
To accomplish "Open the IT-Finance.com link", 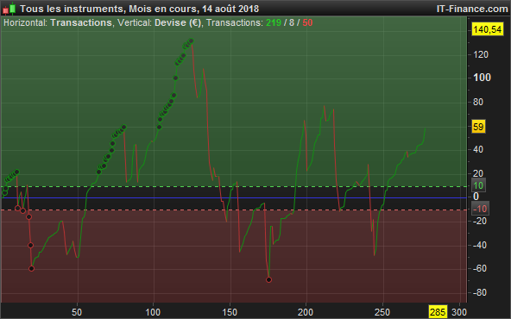I will [472, 9].
